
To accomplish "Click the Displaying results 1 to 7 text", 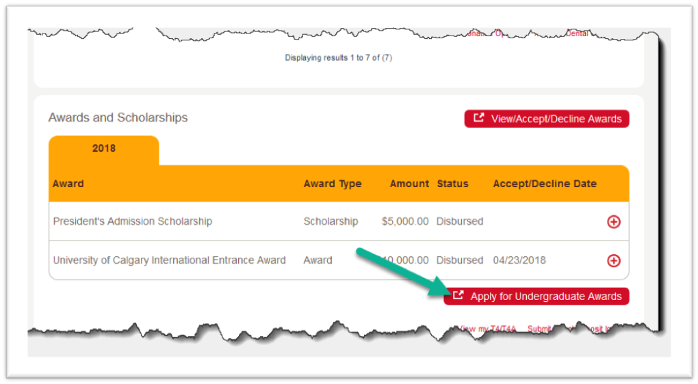I will (x=338, y=58).
